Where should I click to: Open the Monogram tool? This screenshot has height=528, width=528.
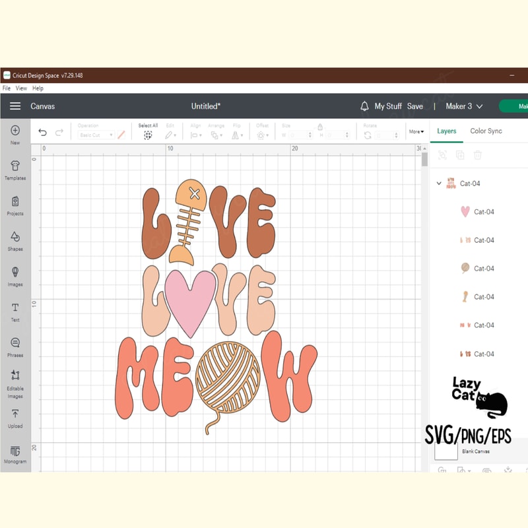[15, 451]
